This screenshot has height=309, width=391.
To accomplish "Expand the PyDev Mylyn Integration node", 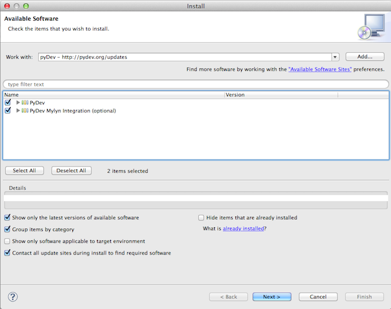I will coord(18,111).
